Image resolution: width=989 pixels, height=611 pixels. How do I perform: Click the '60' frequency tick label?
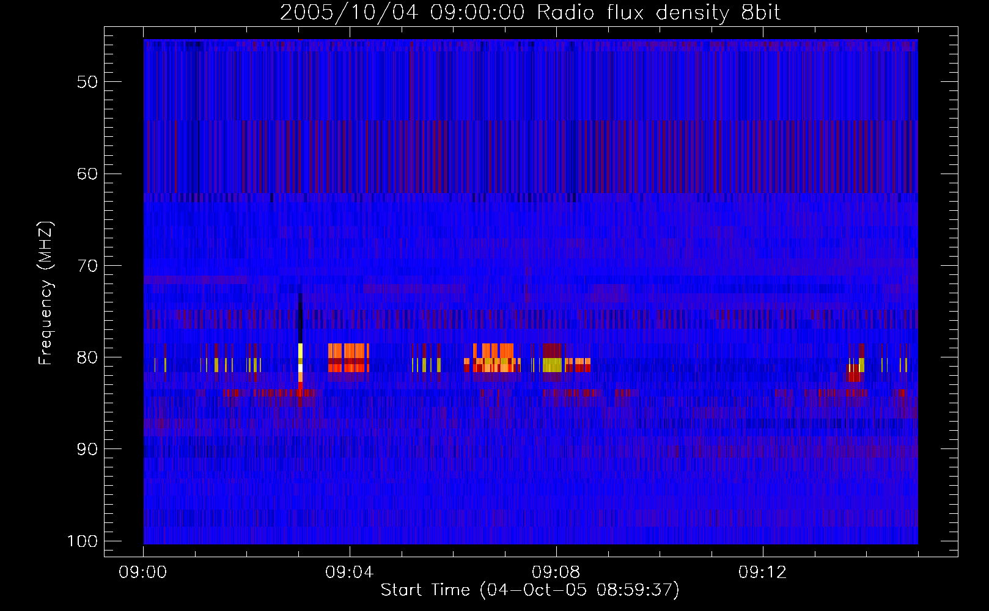87,174
